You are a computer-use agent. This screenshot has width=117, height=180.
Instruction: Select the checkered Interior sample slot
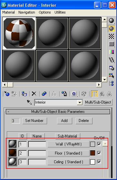click(x=19, y=34)
